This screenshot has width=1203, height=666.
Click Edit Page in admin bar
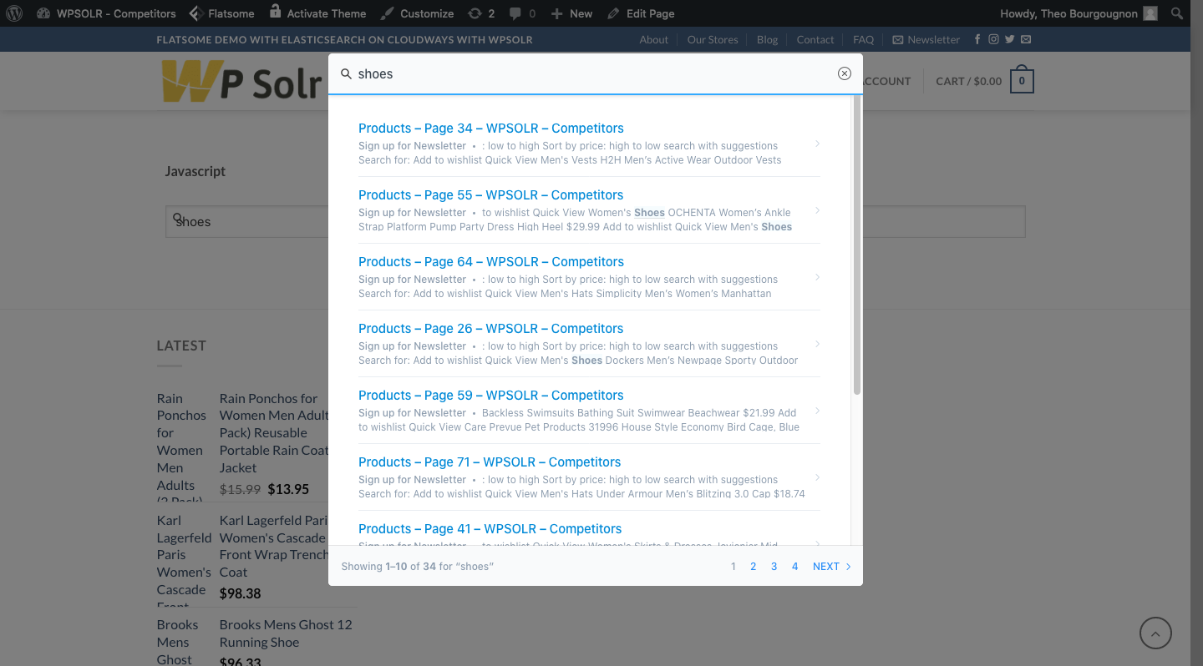click(x=641, y=13)
